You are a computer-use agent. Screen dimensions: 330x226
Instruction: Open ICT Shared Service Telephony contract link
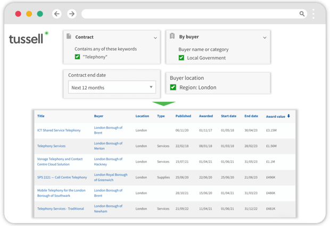pyautogui.click(x=59, y=130)
